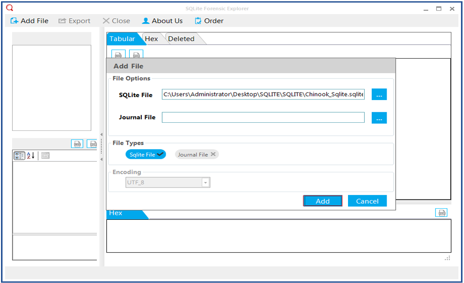The height and width of the screenshot is (283, 464).
Task: Browse for the Journal File
Action: click(x=379, y=118)
